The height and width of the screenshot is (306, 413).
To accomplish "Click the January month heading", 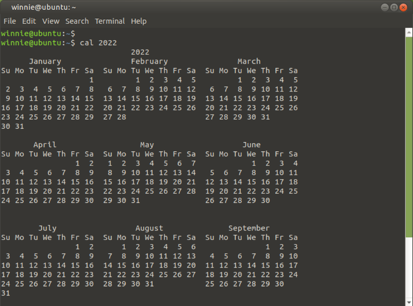I will [45, 61].
